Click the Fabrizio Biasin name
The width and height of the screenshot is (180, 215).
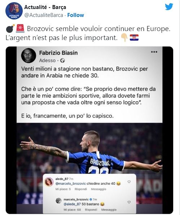tap(58, 53)
